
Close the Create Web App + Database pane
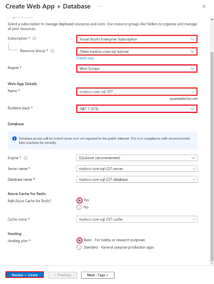point(204,6)
